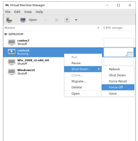Click the Win_2008_r2-x86_64 VM icon

[x=11, y=62]
